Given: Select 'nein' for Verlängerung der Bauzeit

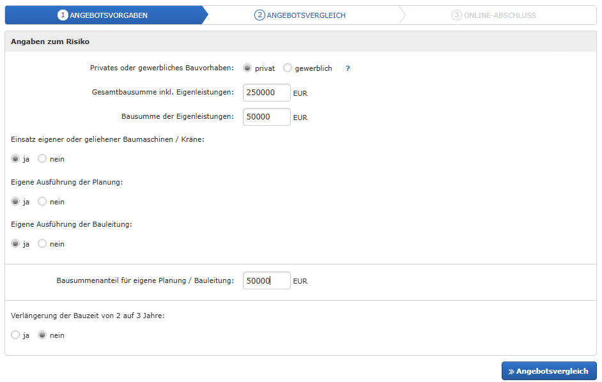Looking at the screenshot, I should click(x=42, y=335).
